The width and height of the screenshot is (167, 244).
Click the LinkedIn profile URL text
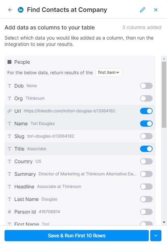coord(69,111)
